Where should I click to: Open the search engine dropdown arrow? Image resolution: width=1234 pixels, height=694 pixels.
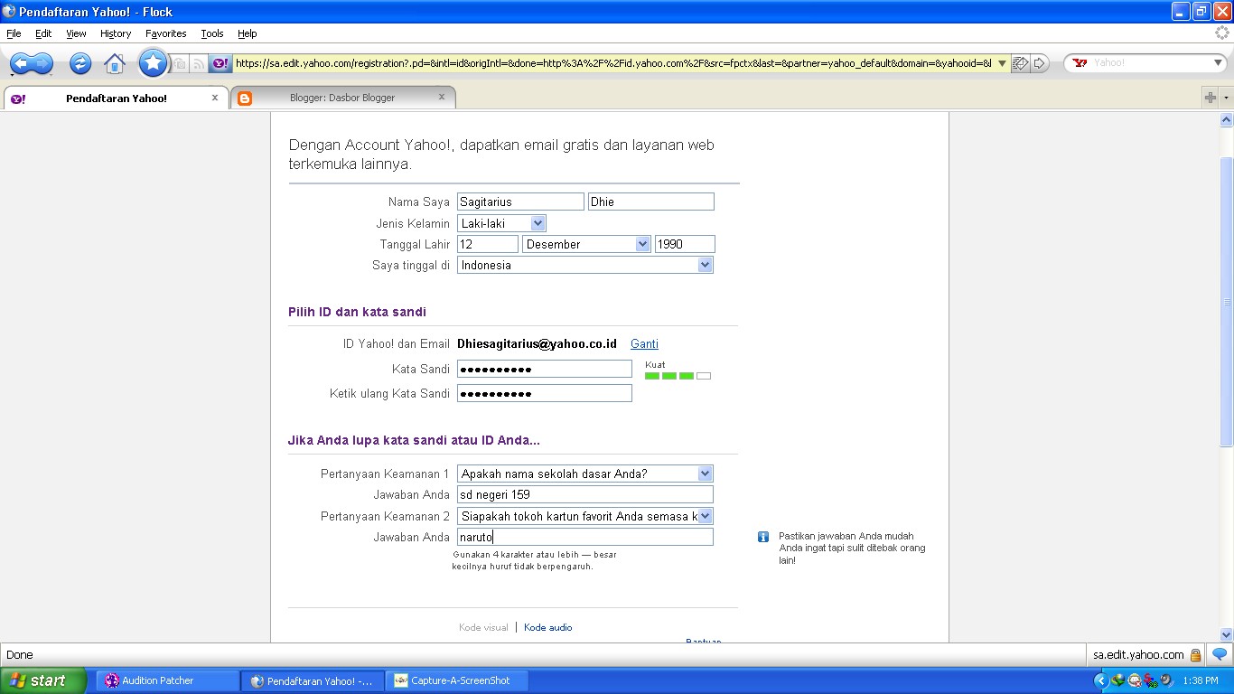click(1218, 63)
